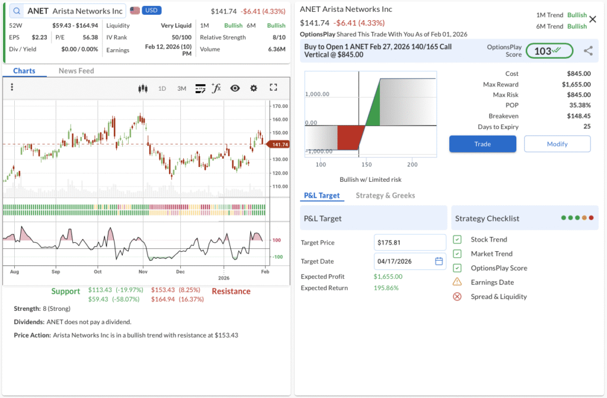Select the candlestick chart type icon
Viewport: 607px width, 398px height.
click(x=142, y=88)
